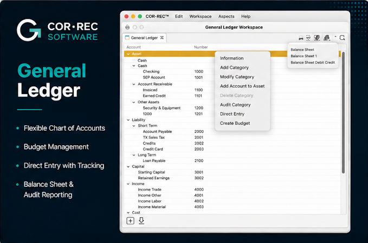Click the report icon left of the dropdown arrow
The height and width of the screenshot is (243, 368).
click(327, 38)
